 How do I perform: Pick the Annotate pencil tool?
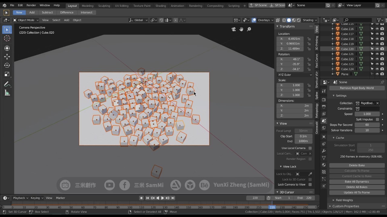point(7,84)
